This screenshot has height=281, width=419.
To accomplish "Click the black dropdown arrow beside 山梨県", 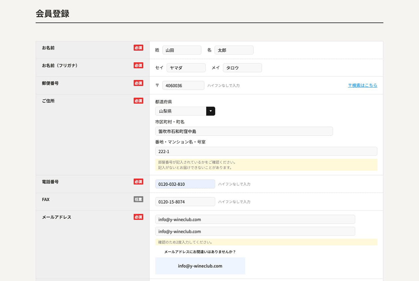I will (210, 111).
